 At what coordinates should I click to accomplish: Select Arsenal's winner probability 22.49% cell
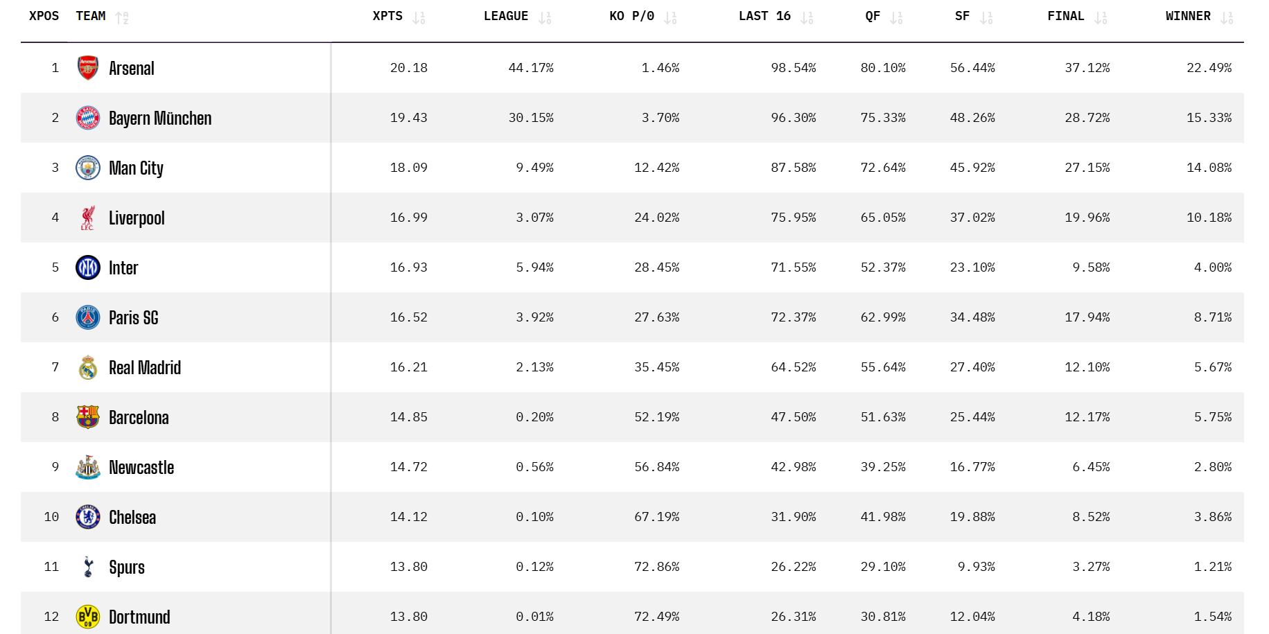pyautogui.click(x=1209, y=68)
